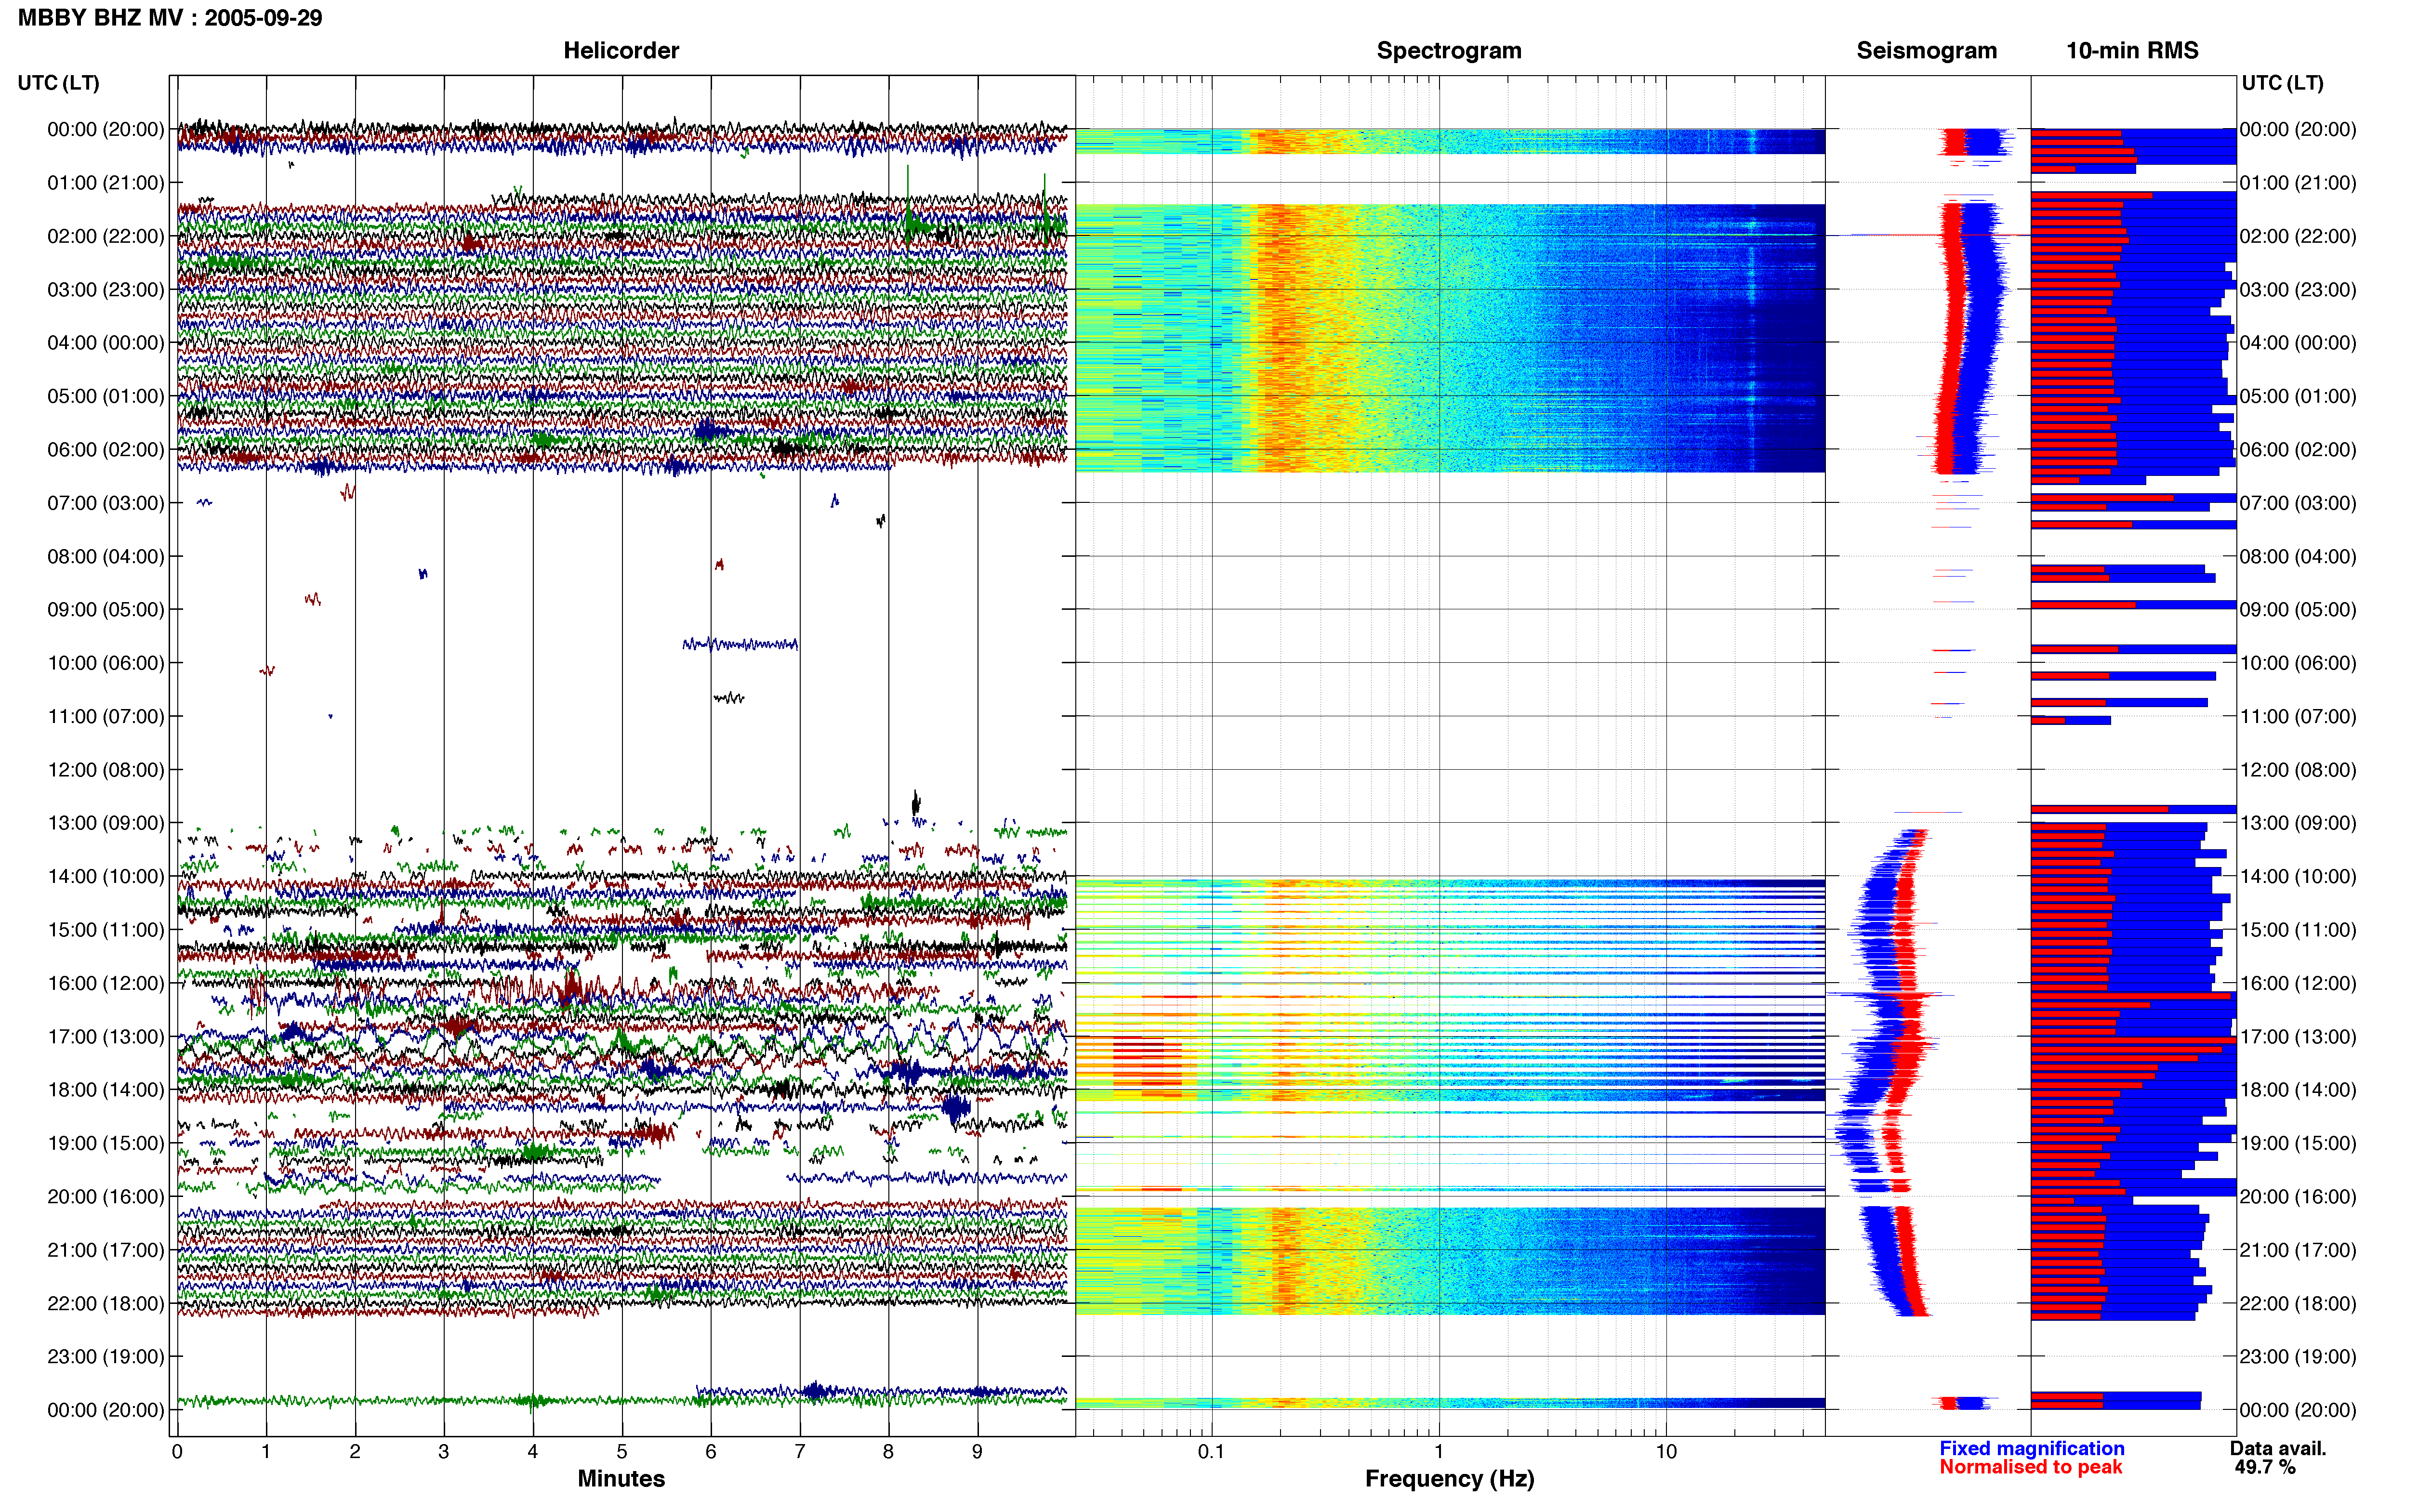Click the left '07:00 (03:00)' time label

pyautogui.click(x=105, y=503)
